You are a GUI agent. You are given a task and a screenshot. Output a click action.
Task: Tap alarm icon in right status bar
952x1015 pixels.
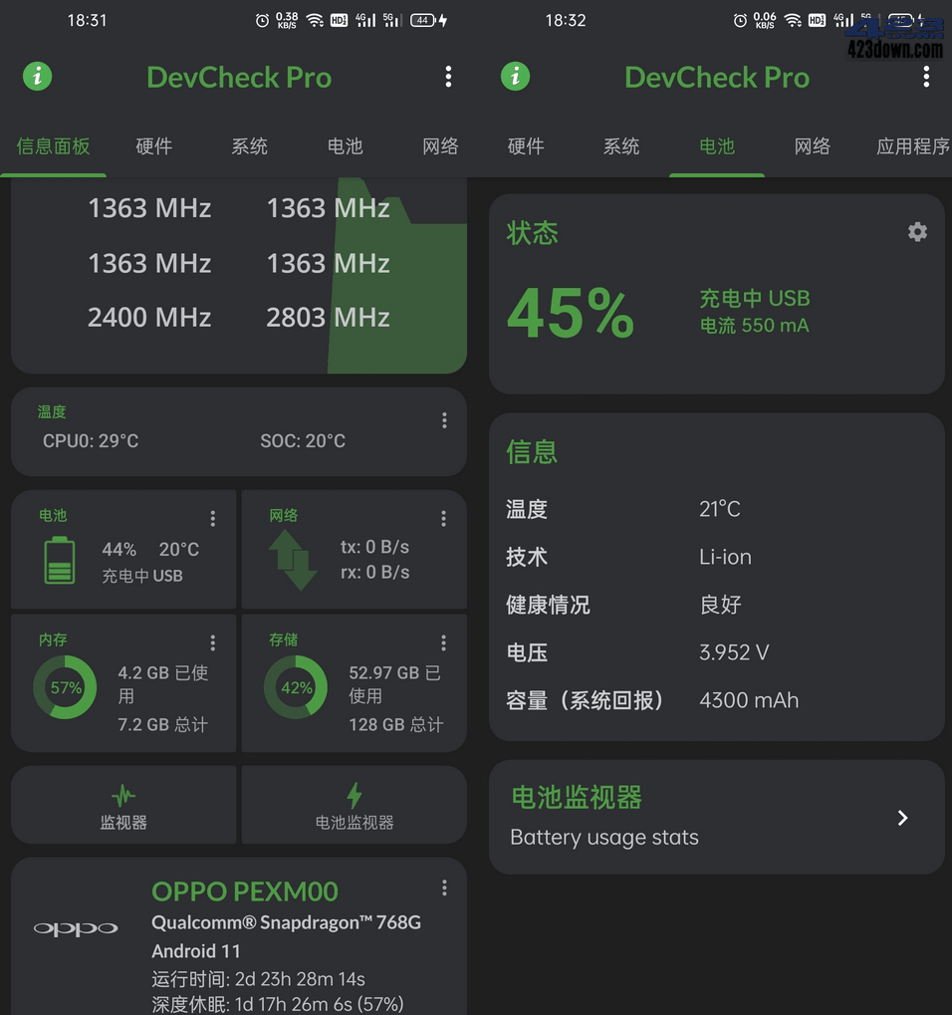point(740,21)
